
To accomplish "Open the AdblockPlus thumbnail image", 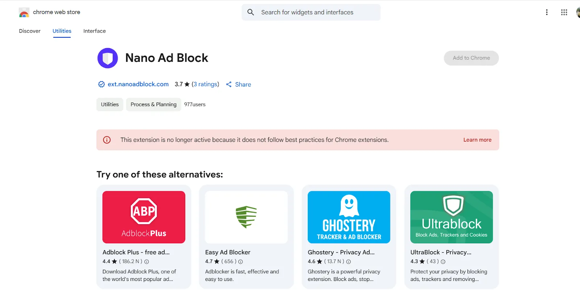I will point(144,217).
